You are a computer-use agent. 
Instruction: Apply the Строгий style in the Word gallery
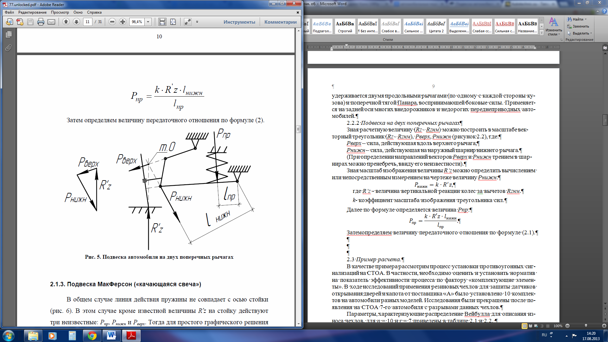coord(345,26)
